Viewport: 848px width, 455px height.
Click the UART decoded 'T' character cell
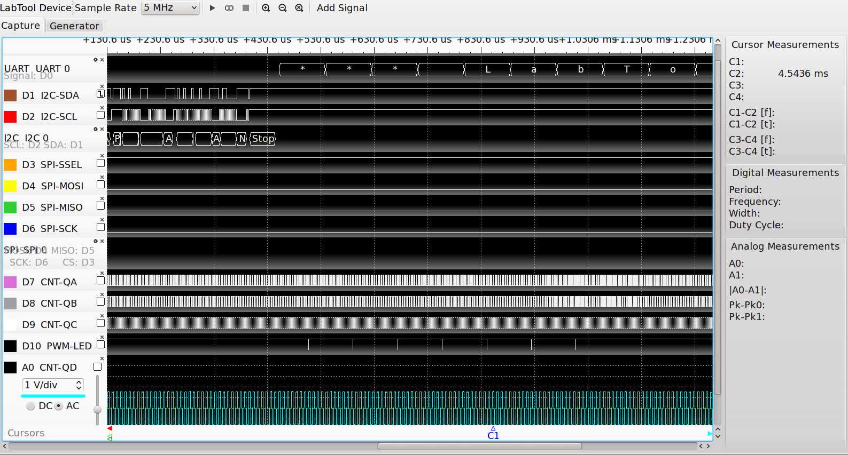(626, 69)
